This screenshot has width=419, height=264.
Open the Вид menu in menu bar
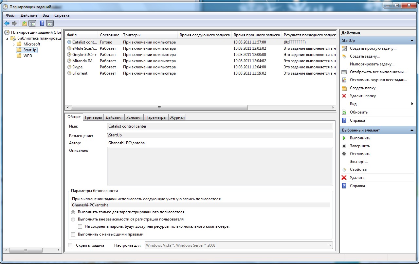click(46, 15)
